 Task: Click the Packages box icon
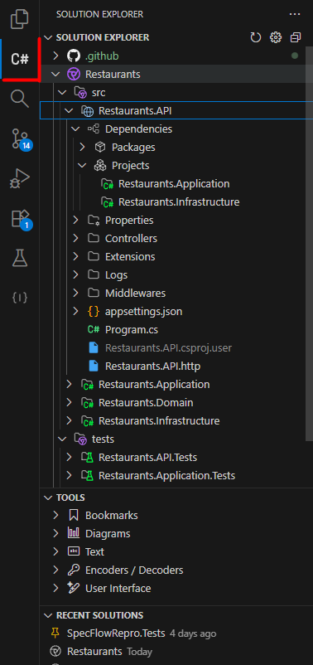click(100, 147)
